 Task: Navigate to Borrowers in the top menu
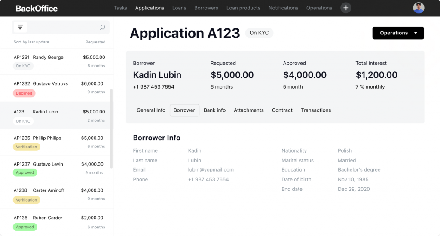pos(206,8)
